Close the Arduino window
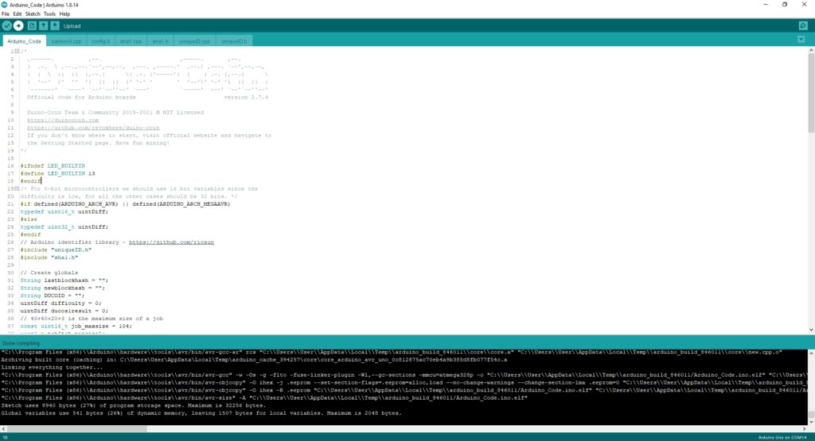The width and height of the screenshot is (815, 441). 804,5
